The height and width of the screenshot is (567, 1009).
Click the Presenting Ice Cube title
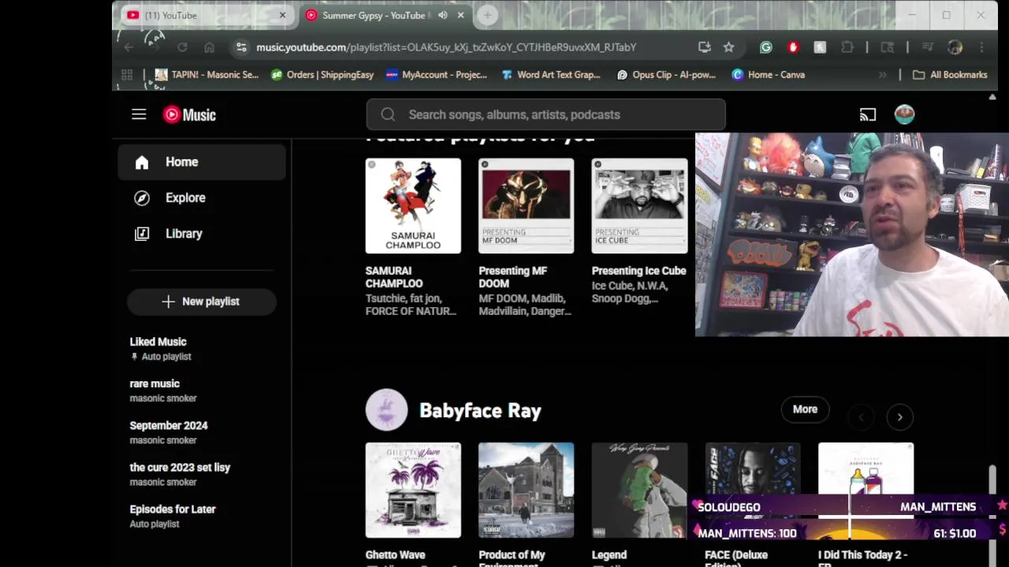click(639, 271)
